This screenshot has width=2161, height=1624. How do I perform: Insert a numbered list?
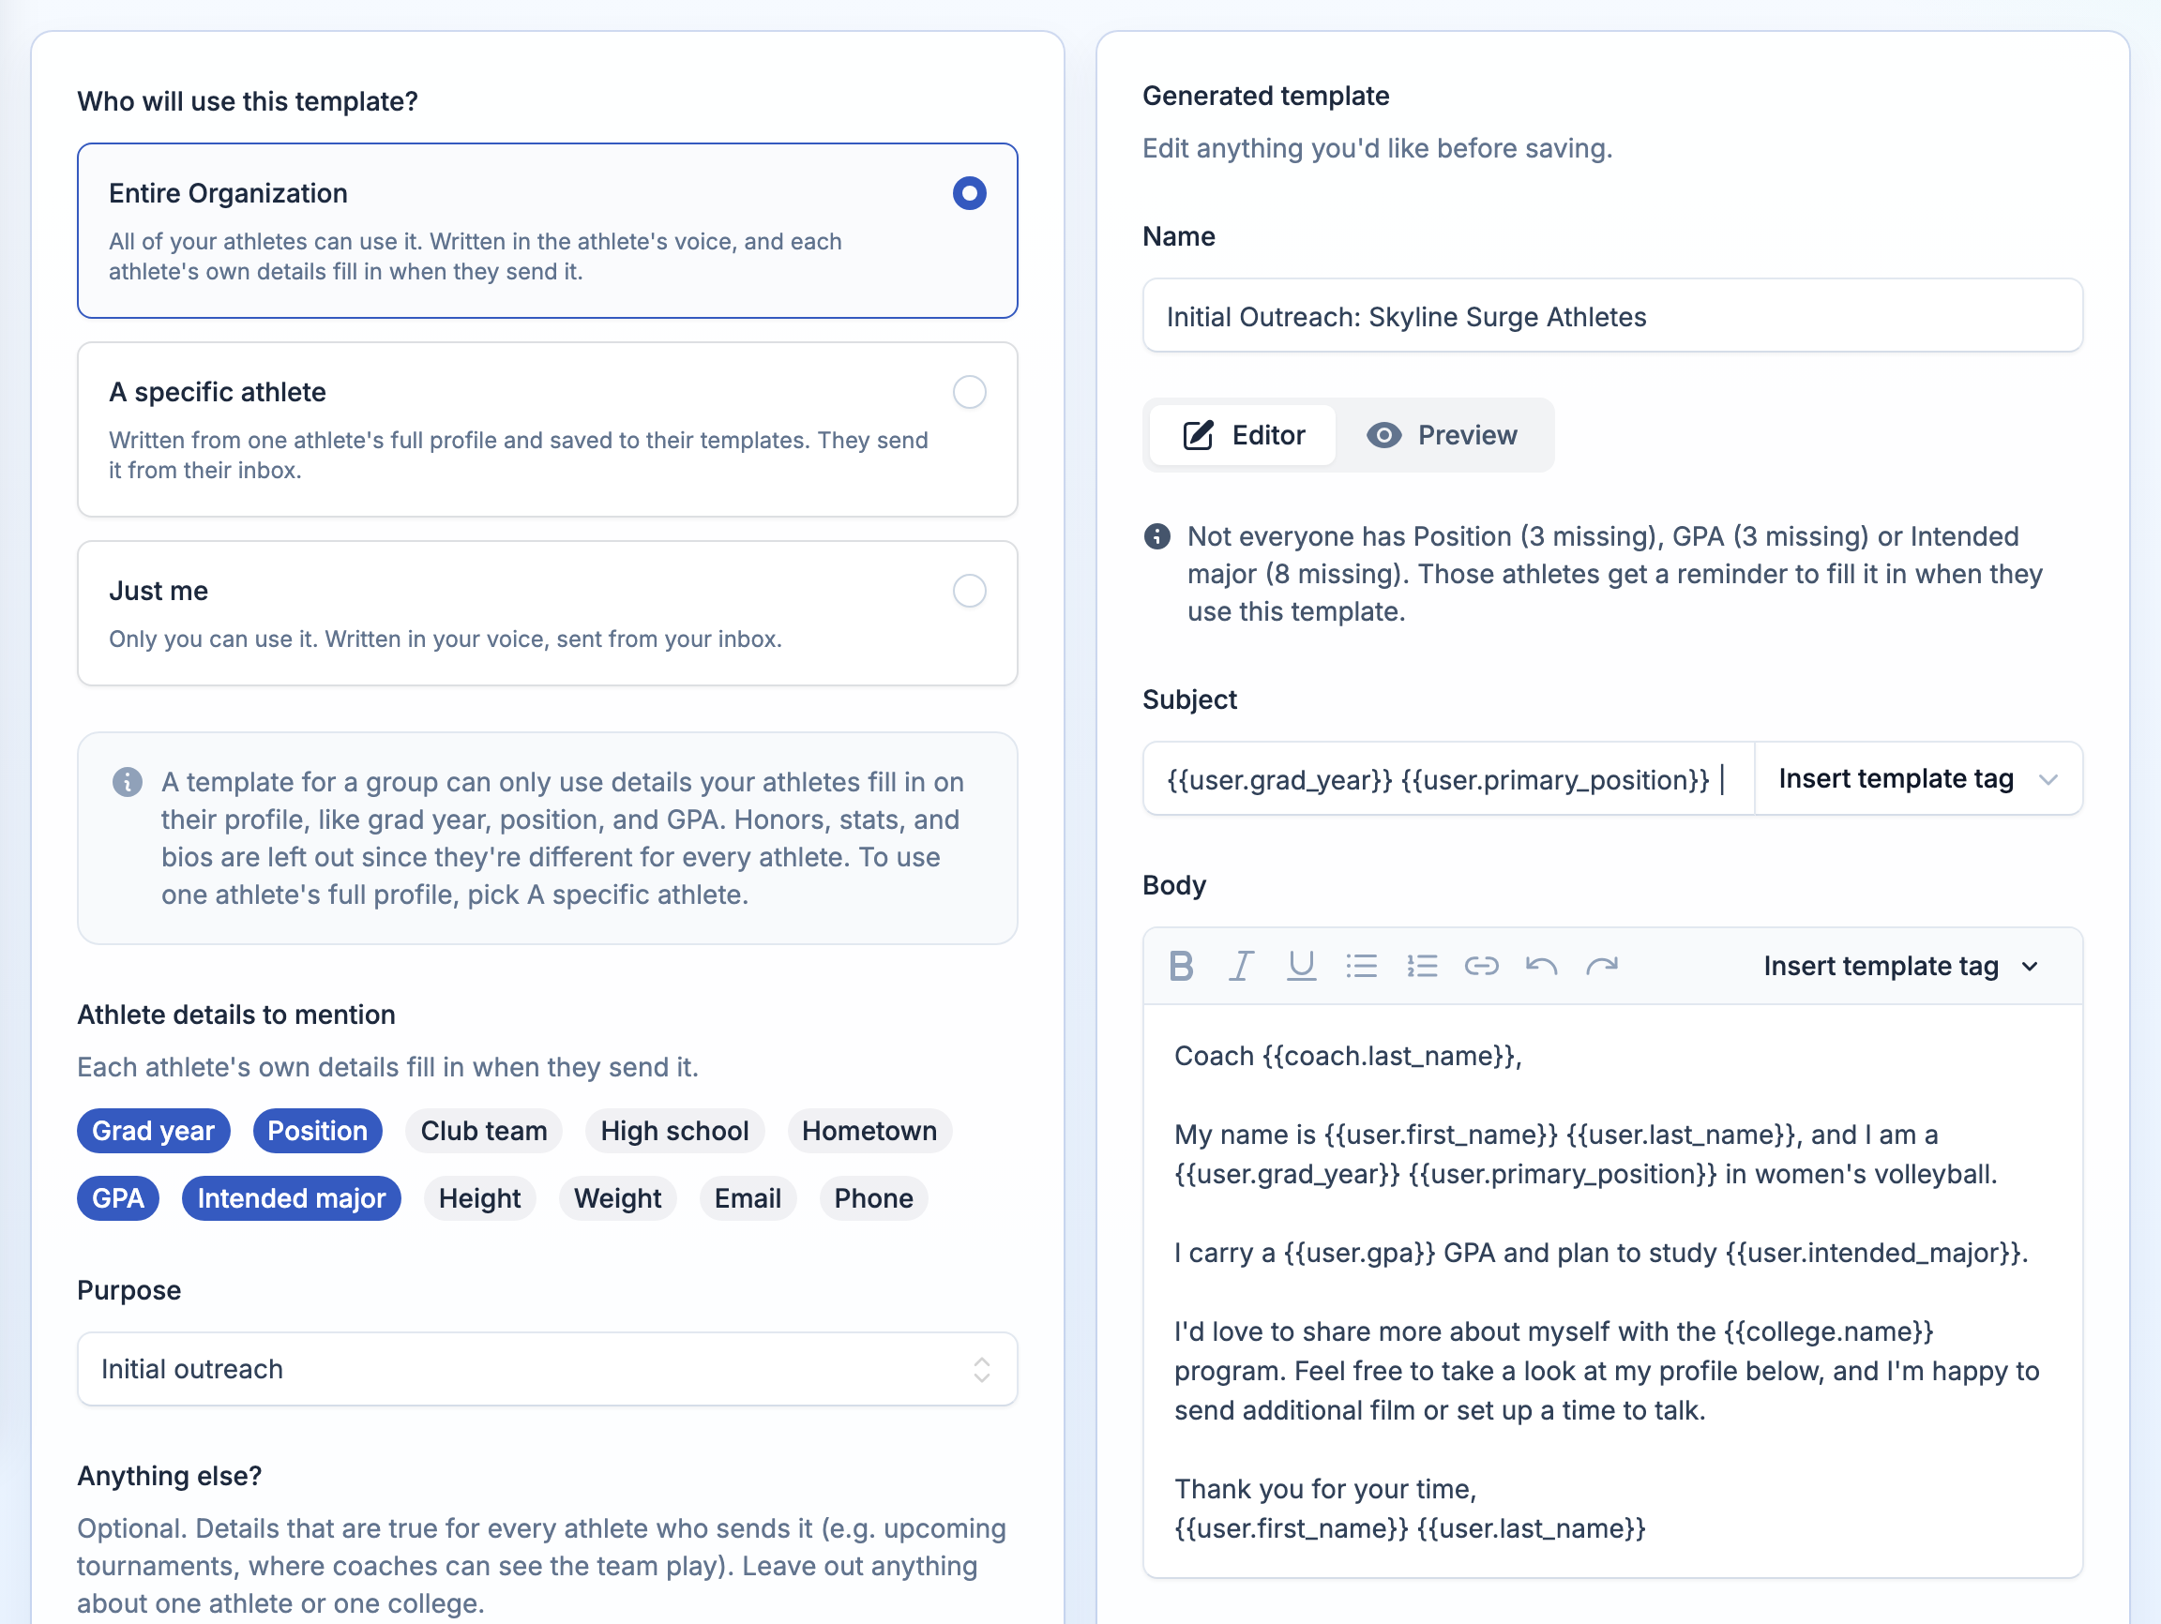tap(1422, 966)
